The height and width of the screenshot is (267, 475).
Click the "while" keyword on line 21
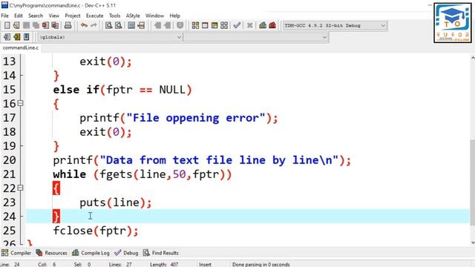pos(69,174)
